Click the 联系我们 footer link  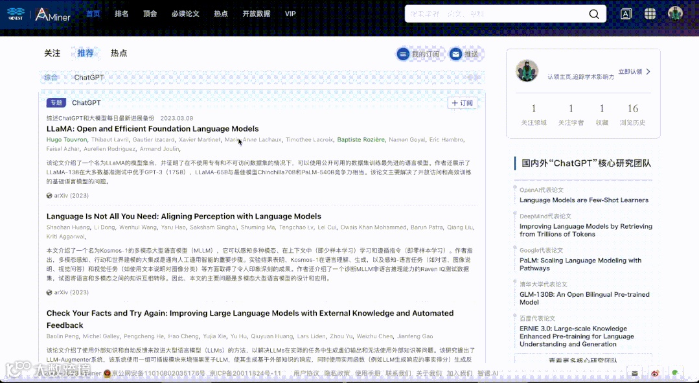pyautogui.click(x=398, y=373)
